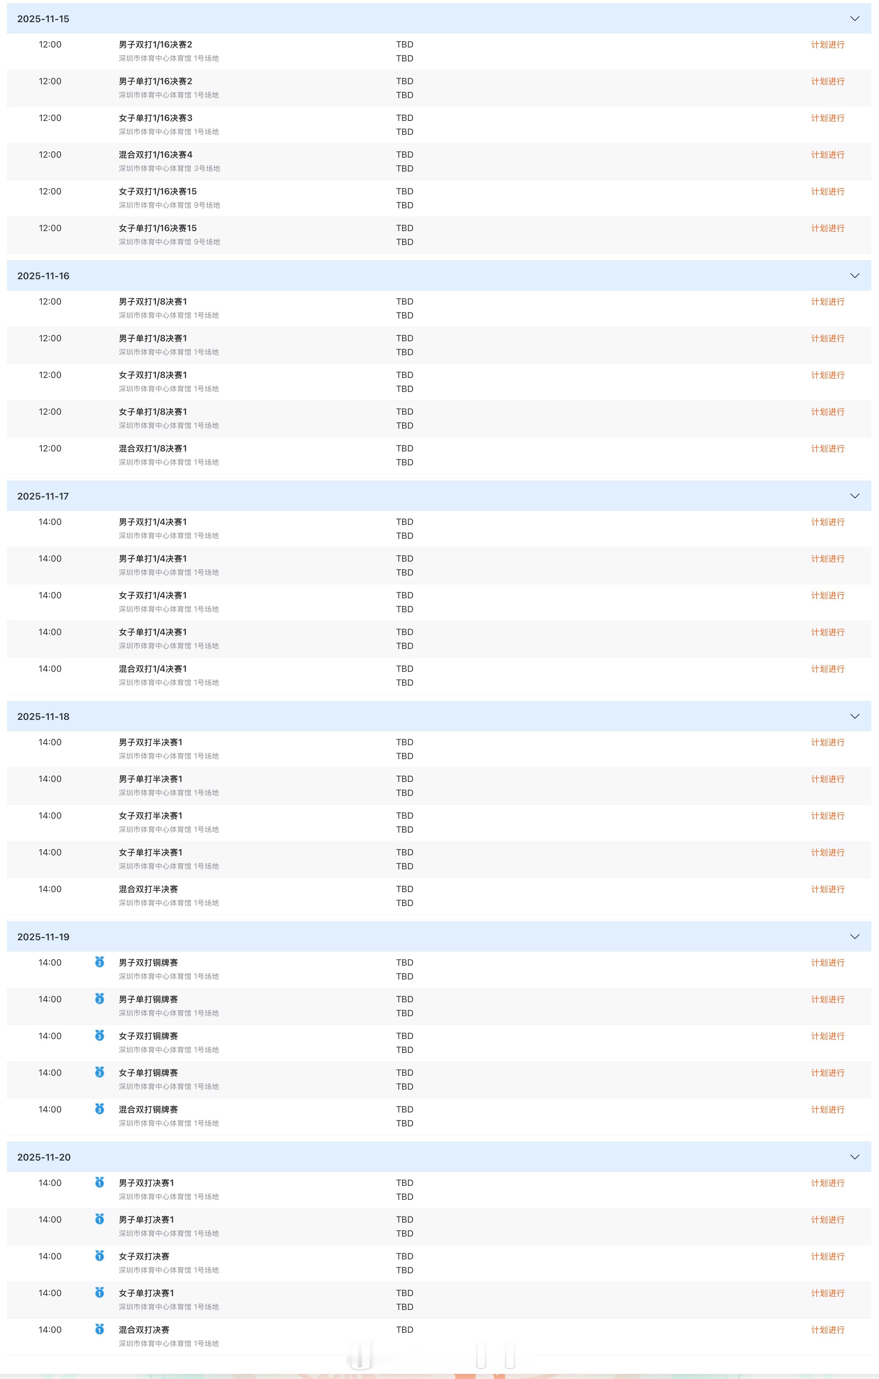Click bronze medal icon for 混合双打铜牌赛
The image size is (879, 1379).
[x=100, y=1109]
